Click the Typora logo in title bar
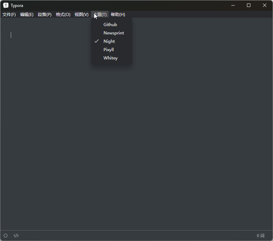Viewport: 273px width, 241px height. pos(6,5)
